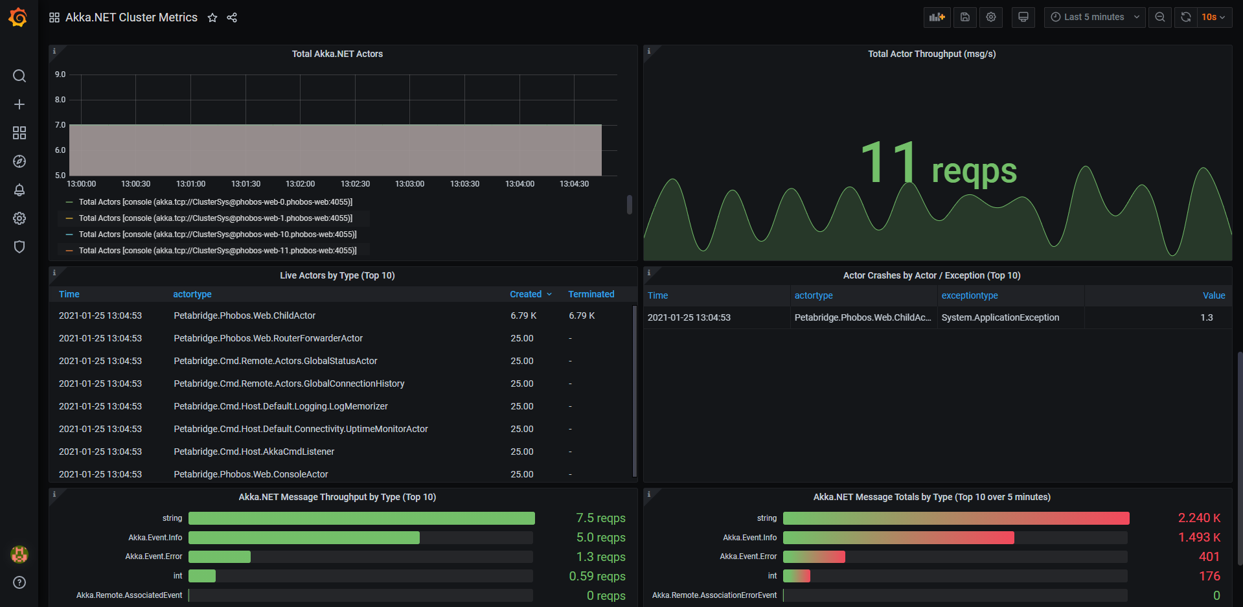Viewport: 1243px width, 607px height.
Task: Show info for Total Actor Throughput panel
Action: tap(649, 51)
